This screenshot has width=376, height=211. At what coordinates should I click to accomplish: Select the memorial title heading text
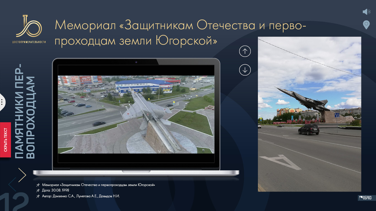tap(180, 33)
